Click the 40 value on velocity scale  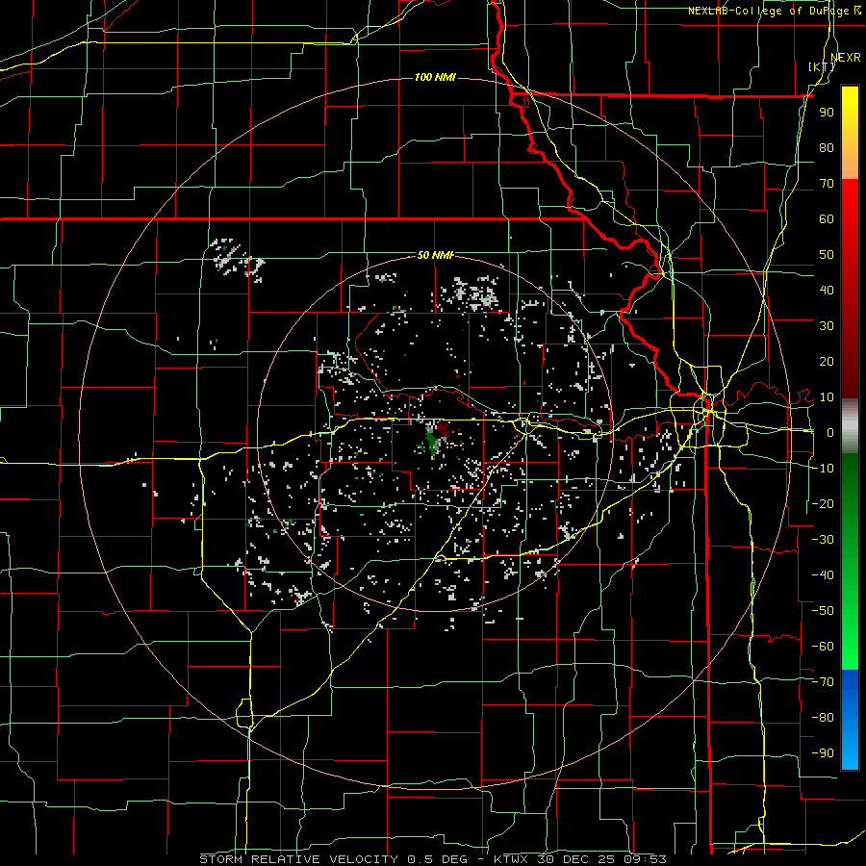coord(827,291)
